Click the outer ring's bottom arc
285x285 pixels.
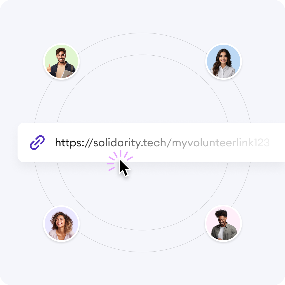tap(142, 252)
